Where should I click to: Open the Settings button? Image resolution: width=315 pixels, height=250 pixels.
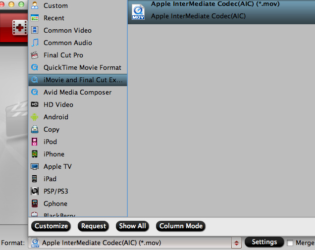264,242
